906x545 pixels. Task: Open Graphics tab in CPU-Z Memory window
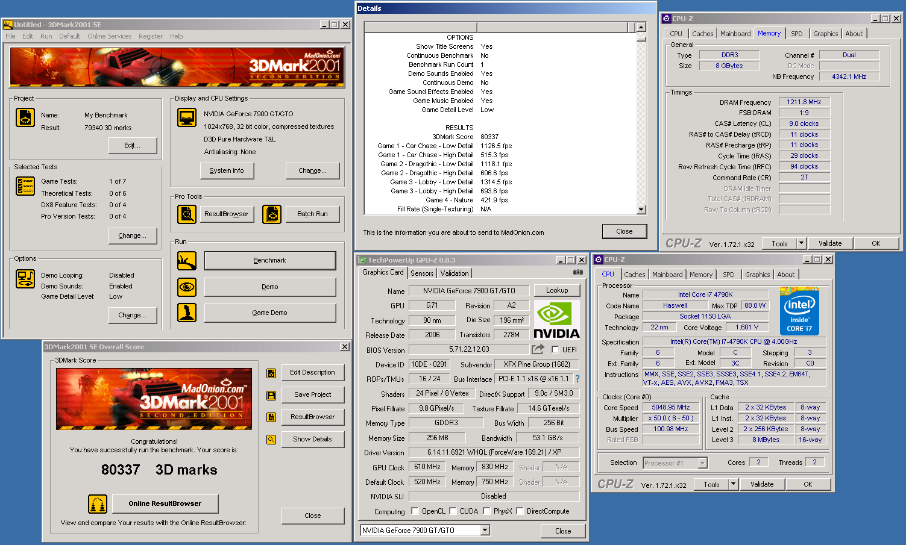[825, 34]
